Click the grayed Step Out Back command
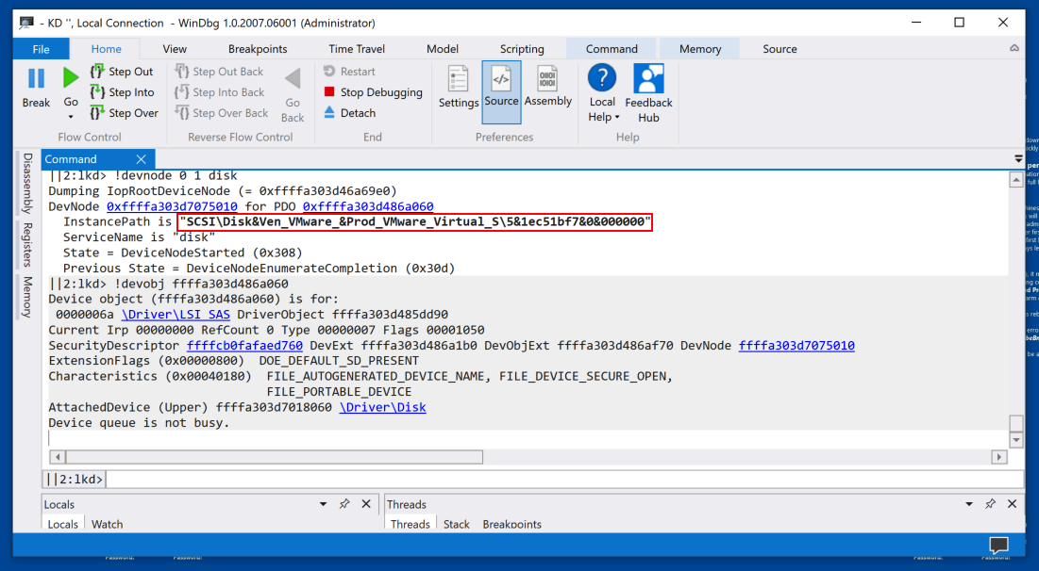 219,72
